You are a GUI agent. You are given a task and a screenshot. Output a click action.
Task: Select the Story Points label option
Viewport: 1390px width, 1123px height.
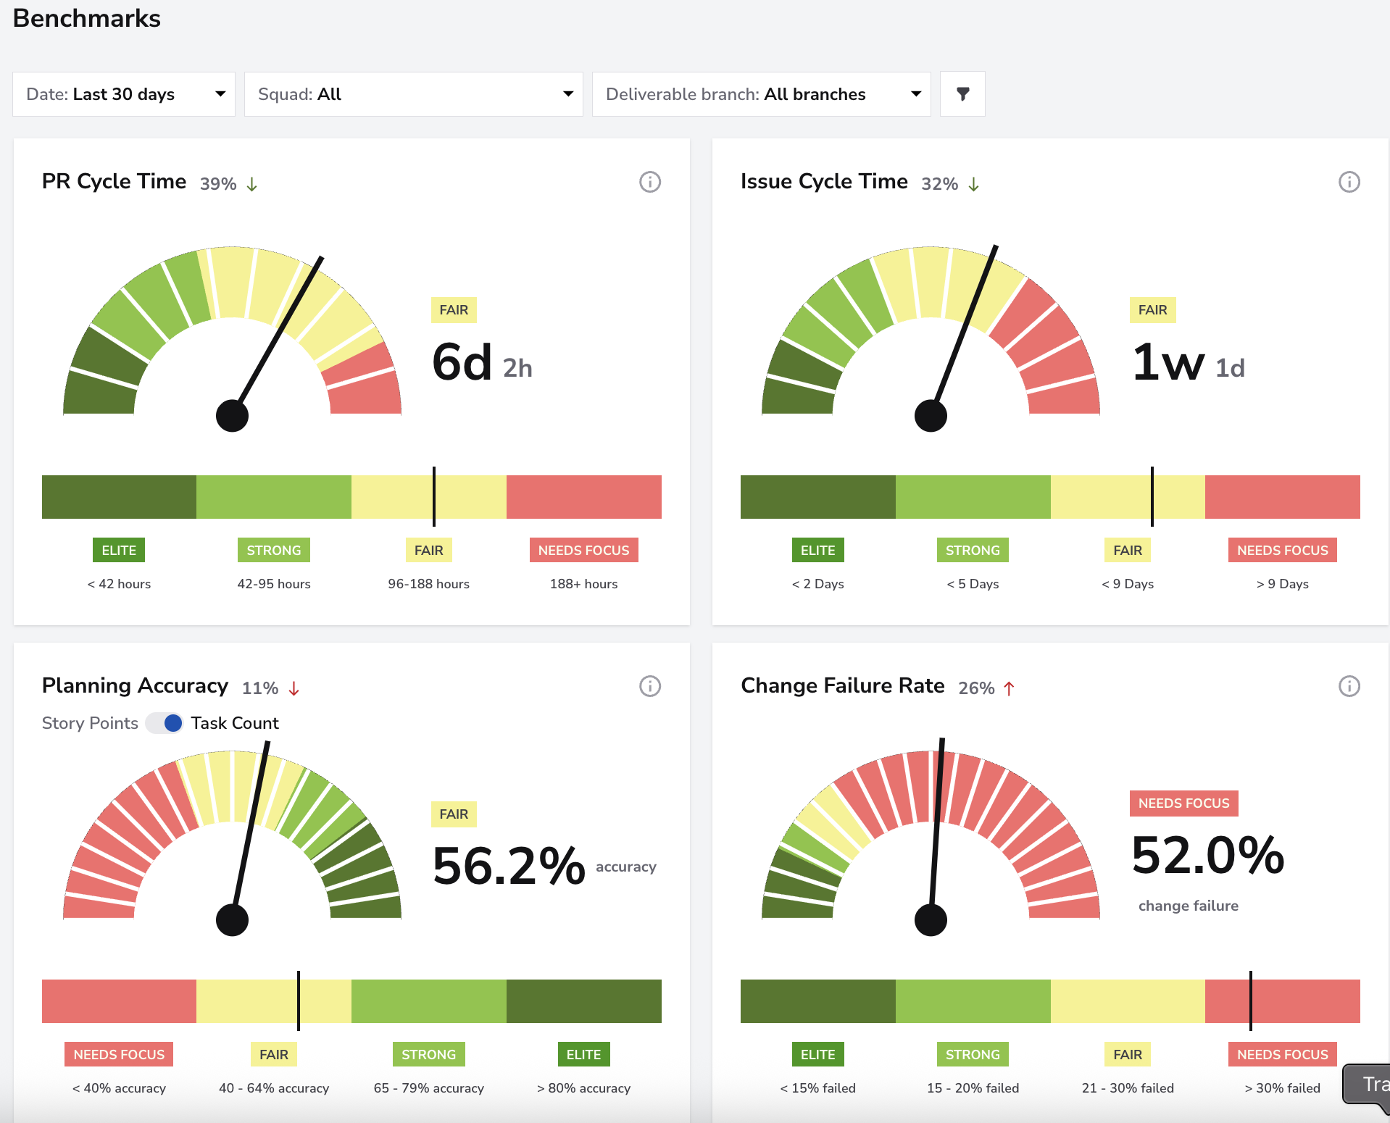click(90, 723)
